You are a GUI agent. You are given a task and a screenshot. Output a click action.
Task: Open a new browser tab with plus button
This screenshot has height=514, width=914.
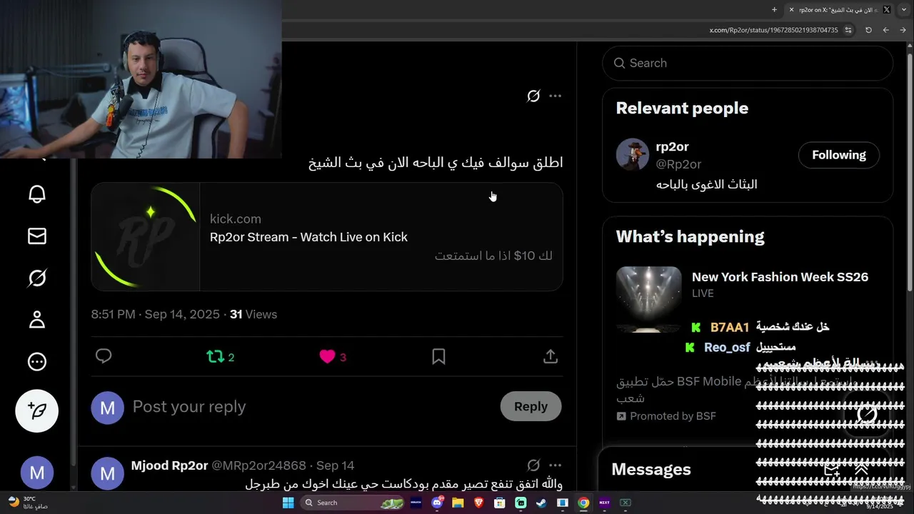pyautogui.click(x=774, y=9)
